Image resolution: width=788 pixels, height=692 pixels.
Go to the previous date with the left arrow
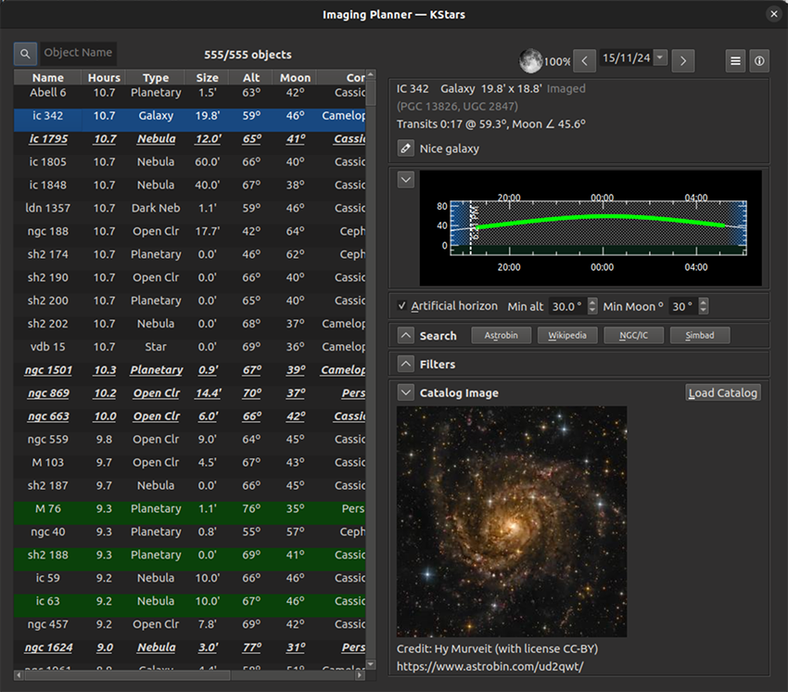pyautogui.click(x=584, y=59)
